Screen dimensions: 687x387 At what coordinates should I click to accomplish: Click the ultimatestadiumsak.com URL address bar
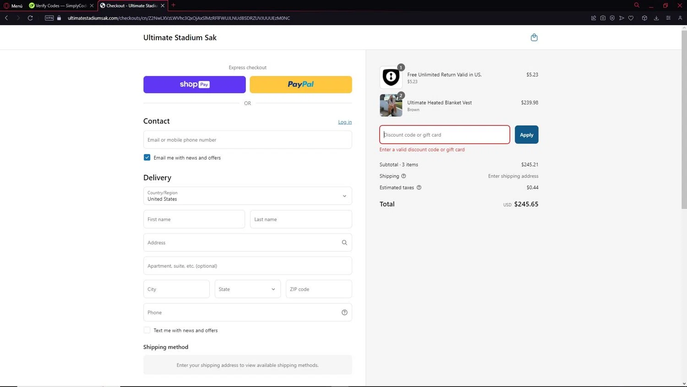[179, 18]
